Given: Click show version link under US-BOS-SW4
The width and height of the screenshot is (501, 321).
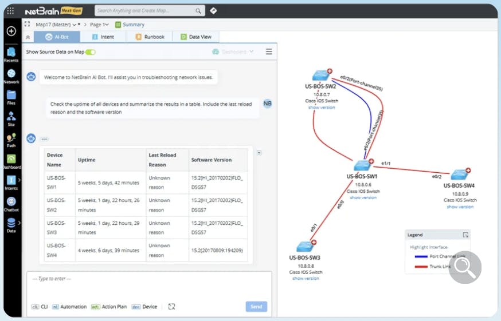Looking at the screenshot, I should click(460, 207).
